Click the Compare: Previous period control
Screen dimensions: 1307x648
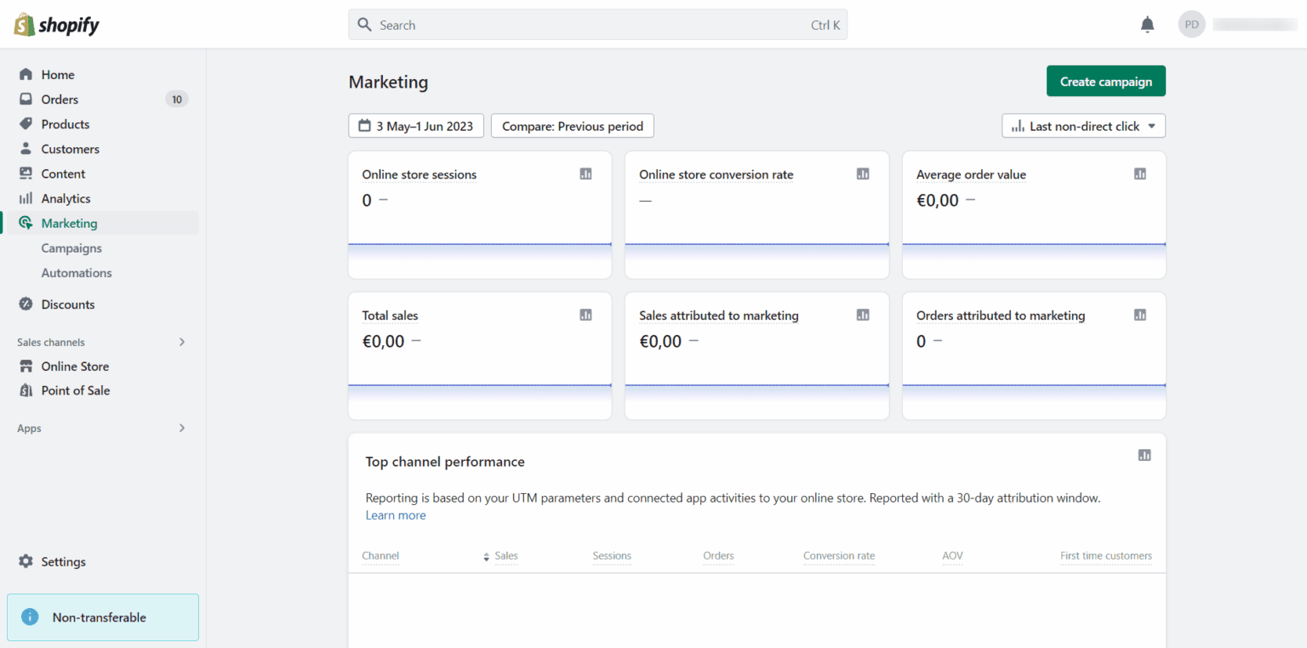[x=572, y=125]
